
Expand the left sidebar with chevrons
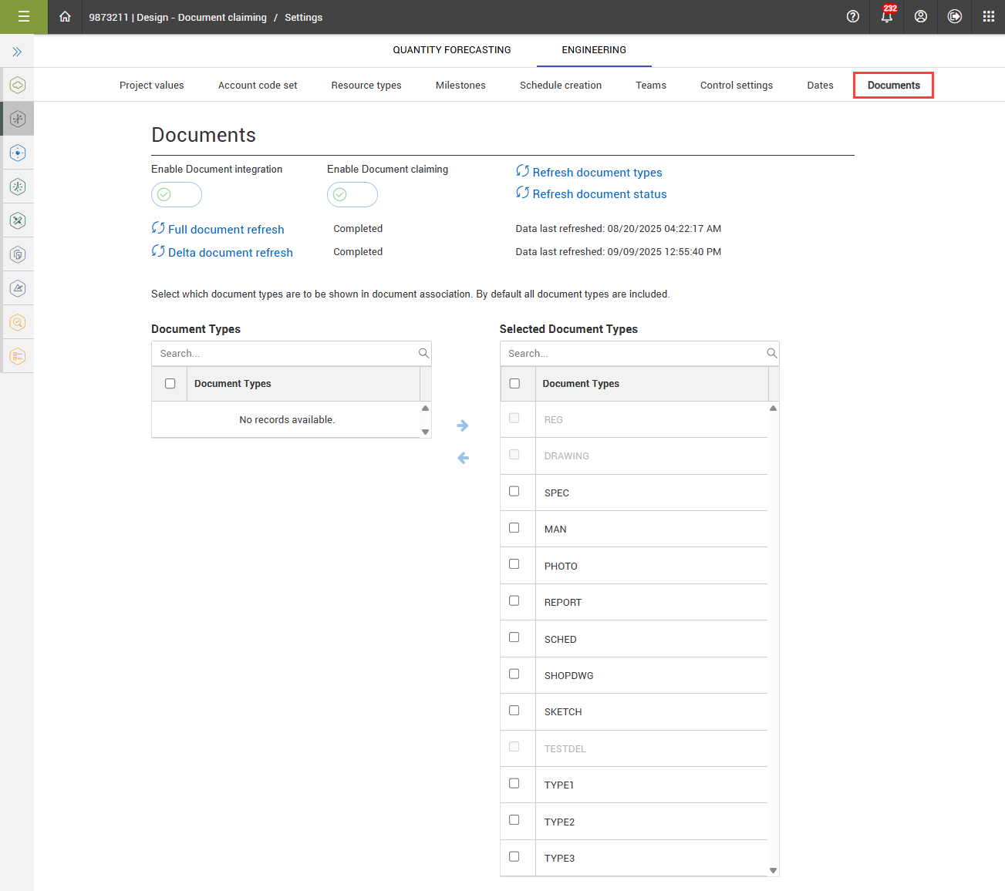point(17,52)
